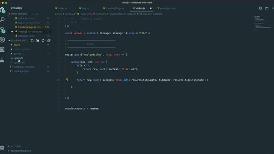
Task: Open package-lock.json in the file tree
Action: [24, 67]
